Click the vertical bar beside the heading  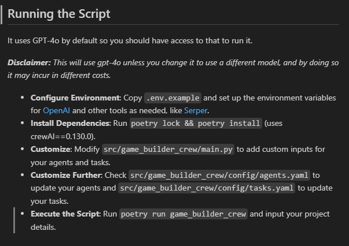(2, 14)
